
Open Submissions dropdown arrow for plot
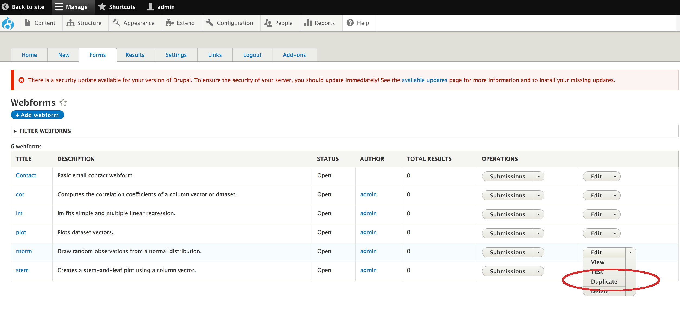pos(539,233)
